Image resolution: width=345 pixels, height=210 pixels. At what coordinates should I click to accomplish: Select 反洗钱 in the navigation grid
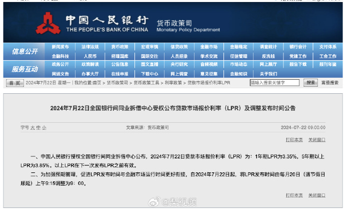click(268, 56)
